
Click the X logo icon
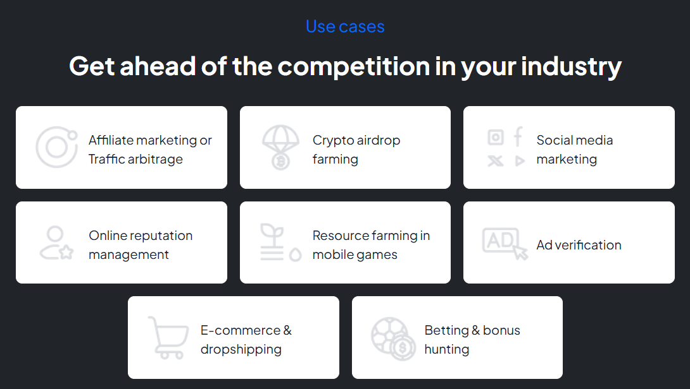(x=496, y=161)
